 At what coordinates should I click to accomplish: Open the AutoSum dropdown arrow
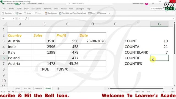click(13, 13)
